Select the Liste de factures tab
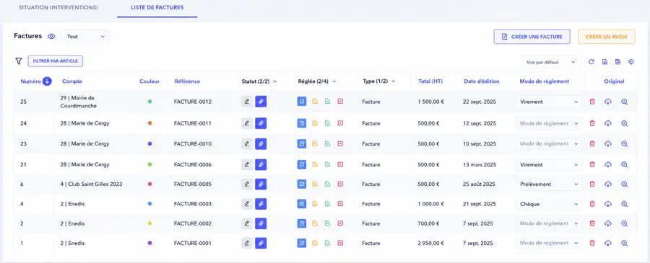Viewport: 650px width, 263px height. point(157,7)
